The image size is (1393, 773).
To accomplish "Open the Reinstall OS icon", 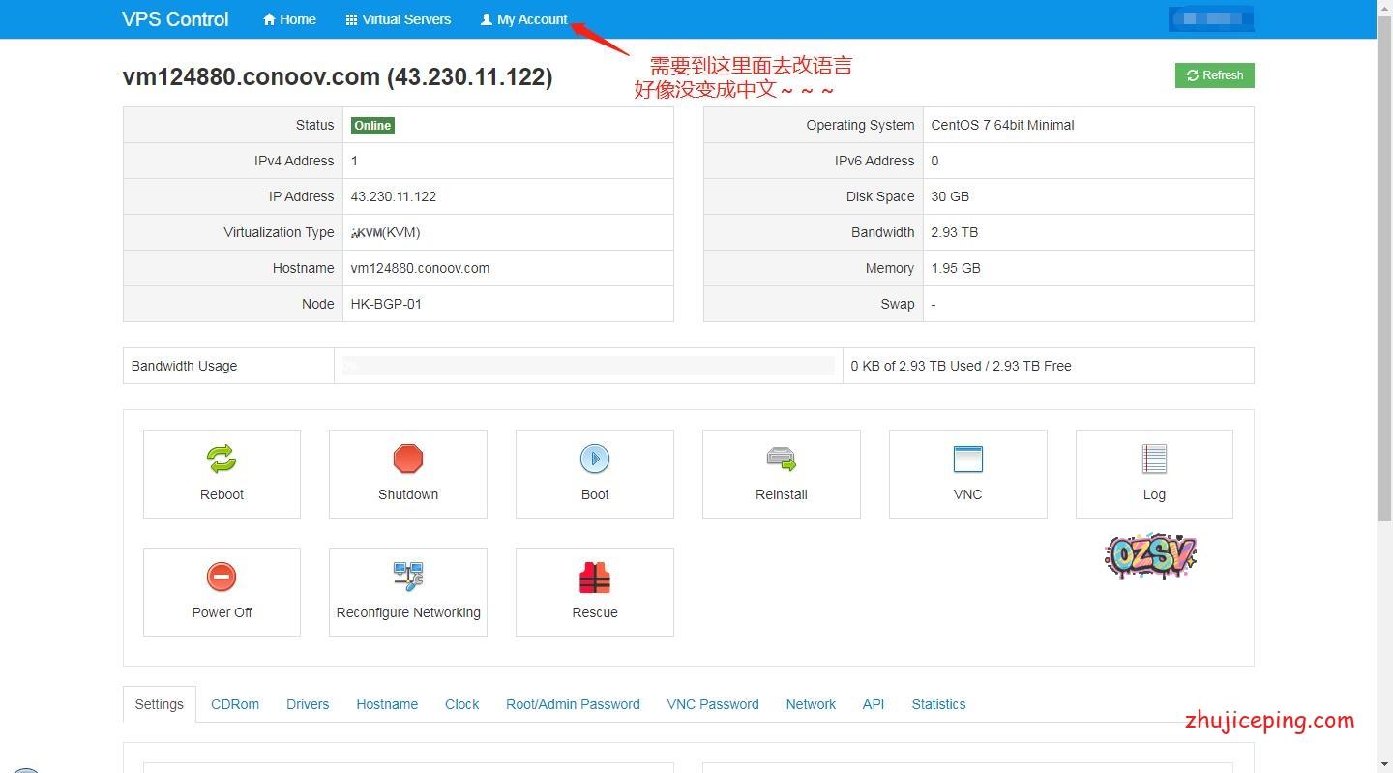I will [781, 459].
